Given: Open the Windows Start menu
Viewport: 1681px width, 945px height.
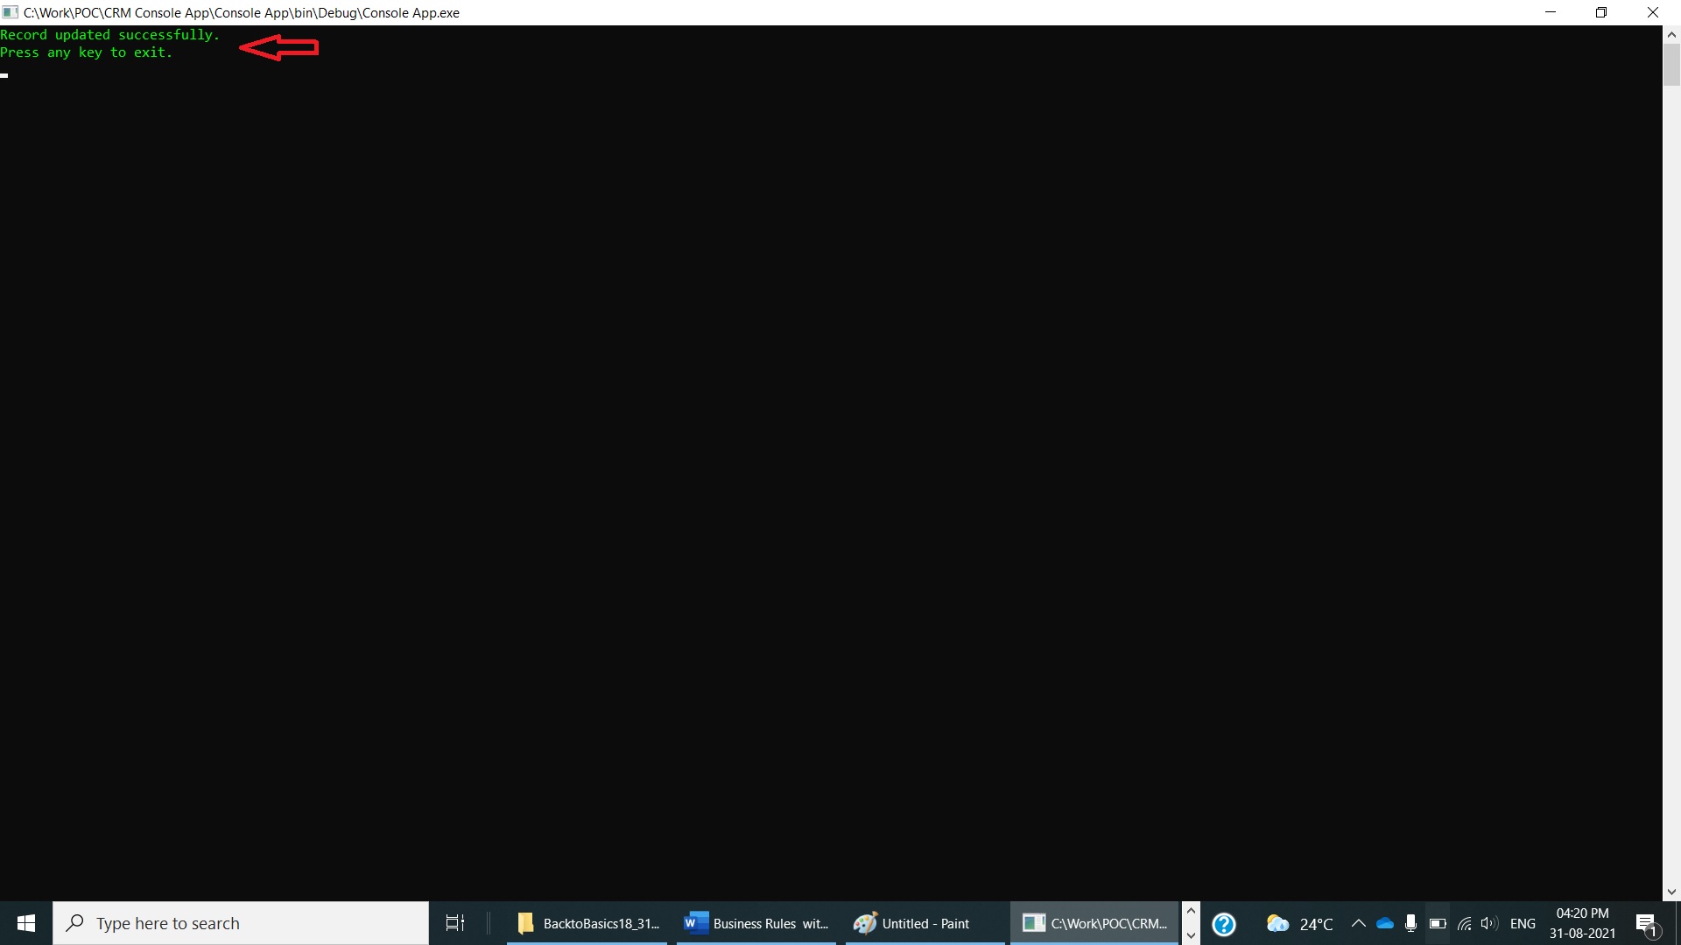Looking at the screenshot, I should (x=26, y=923).
